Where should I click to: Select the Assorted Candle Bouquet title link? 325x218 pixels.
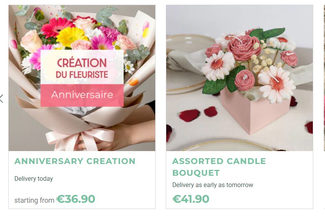[219, 167]
